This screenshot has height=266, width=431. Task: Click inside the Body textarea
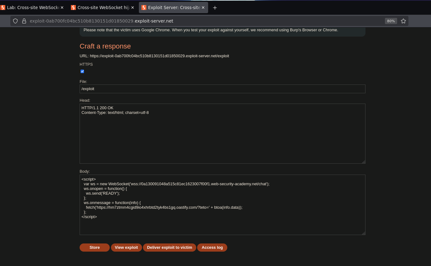point(223,205)
